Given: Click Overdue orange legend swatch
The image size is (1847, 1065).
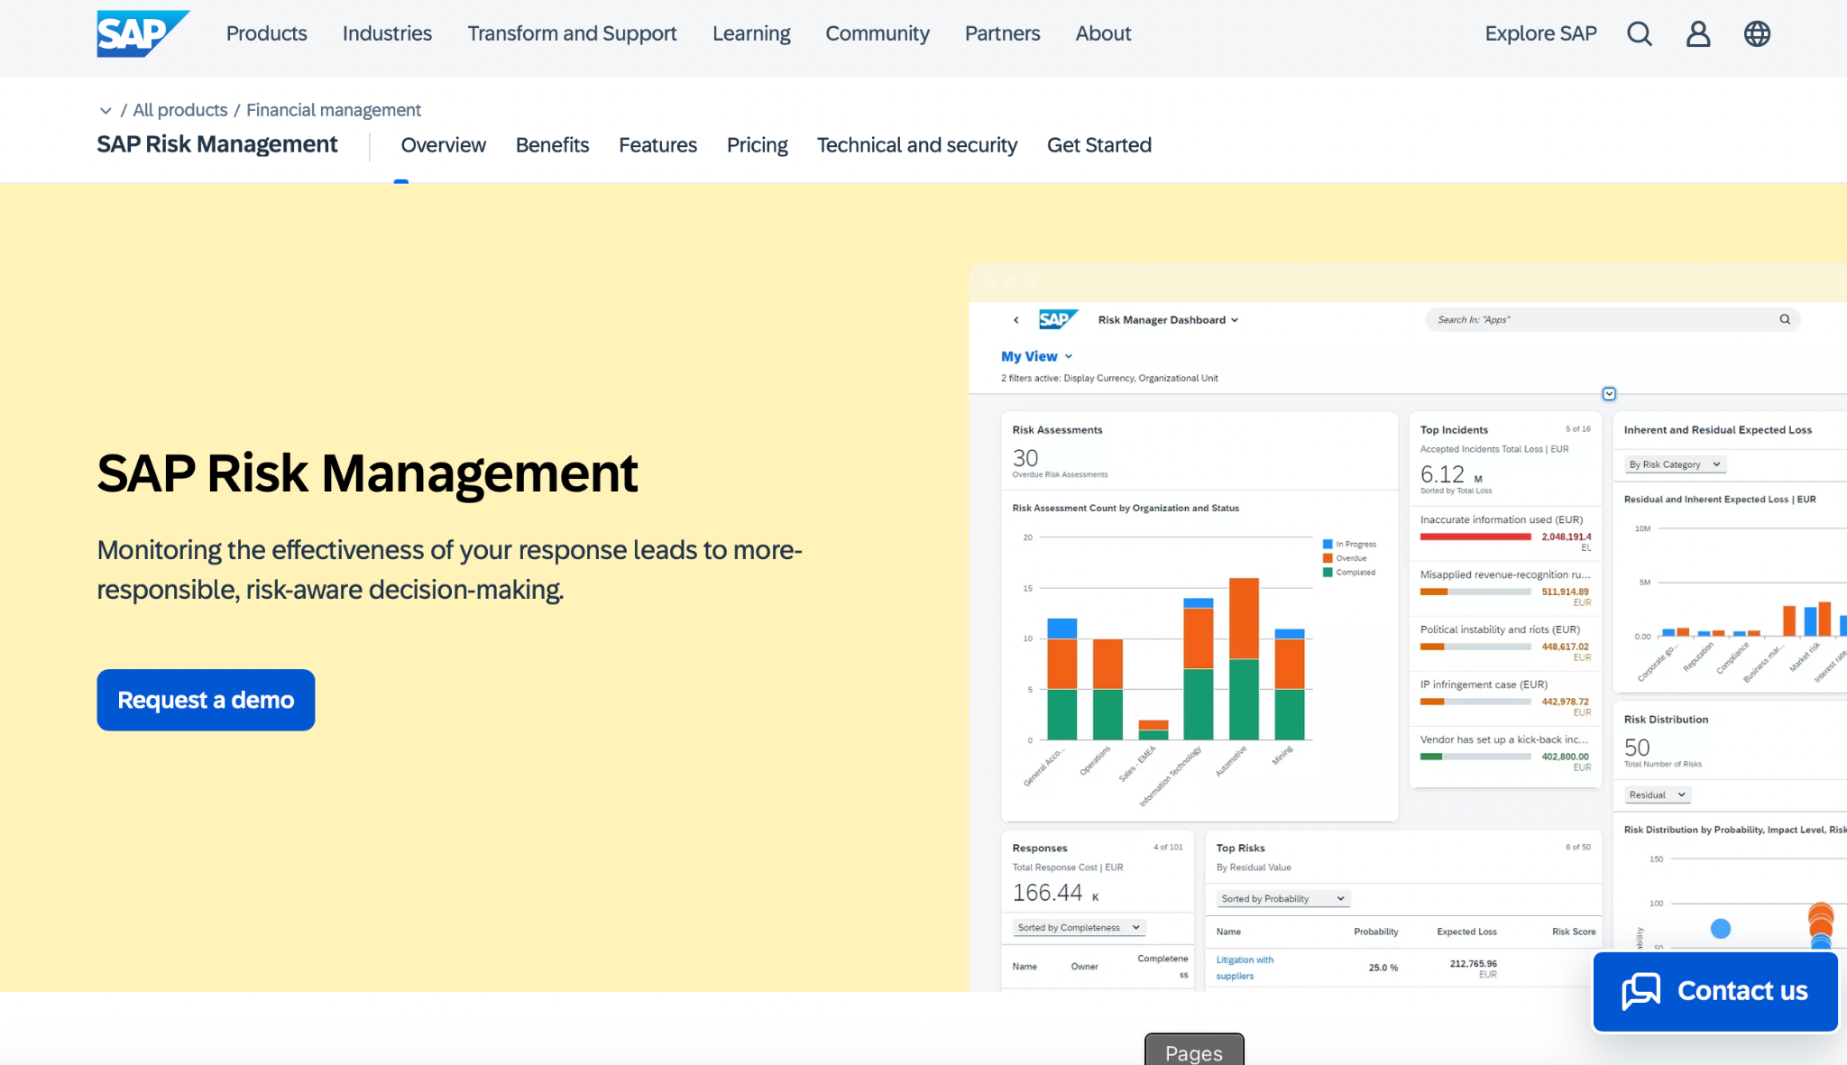Looking at the screenshot, I should point(1328,558).
